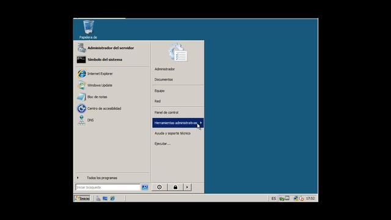The height and width of the screenshot is (220, 391).
Task: Click the red alert tray icon
Action: (x=301, y=199)
